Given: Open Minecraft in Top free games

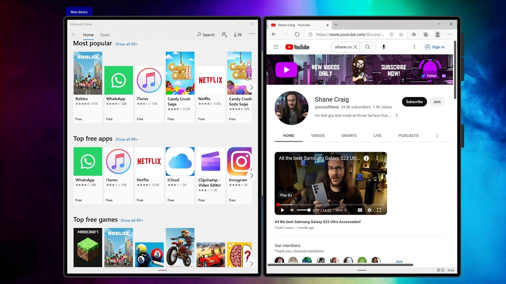Looking at the screenshot, I should point(88,247).
